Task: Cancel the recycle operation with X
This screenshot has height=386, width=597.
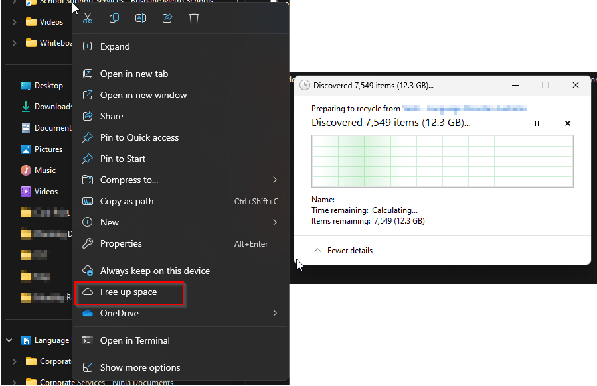Action: (x=568, y=123)
